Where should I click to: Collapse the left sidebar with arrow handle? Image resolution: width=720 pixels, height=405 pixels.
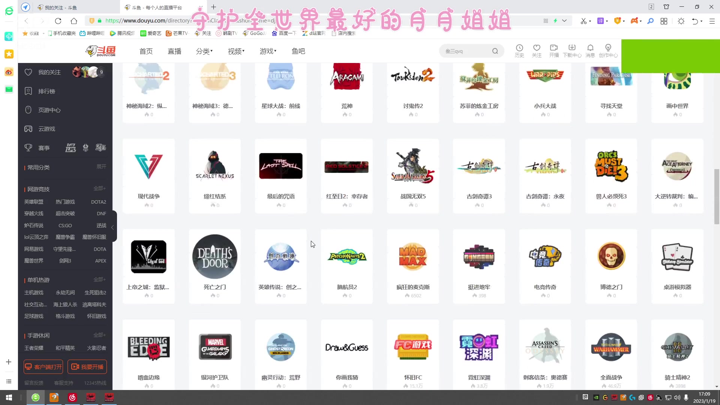[114, 227]
